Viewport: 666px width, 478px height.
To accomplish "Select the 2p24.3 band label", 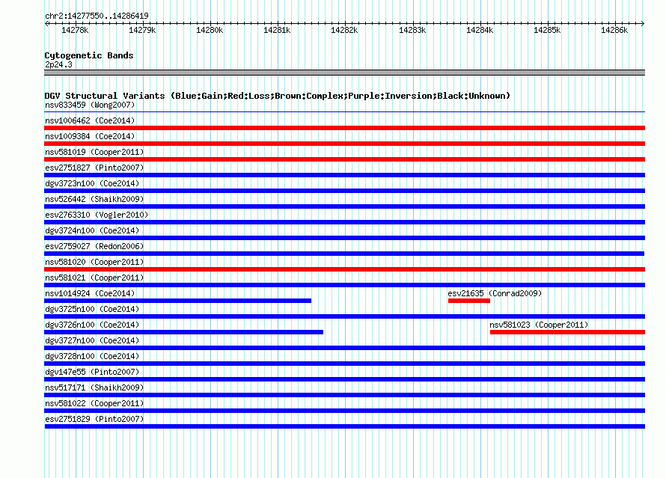I will (58, 64).
